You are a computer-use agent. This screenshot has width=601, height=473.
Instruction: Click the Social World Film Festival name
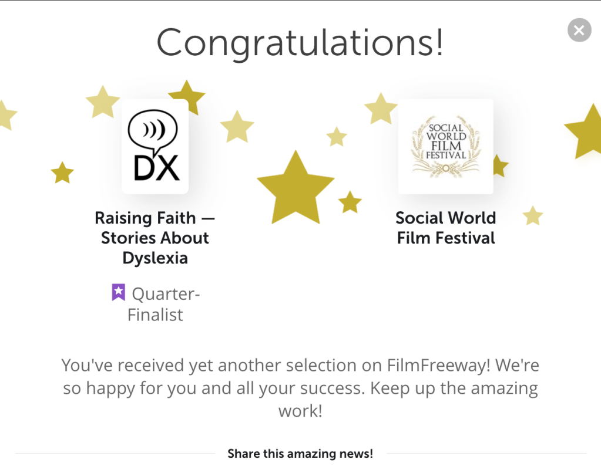point(446,228)
